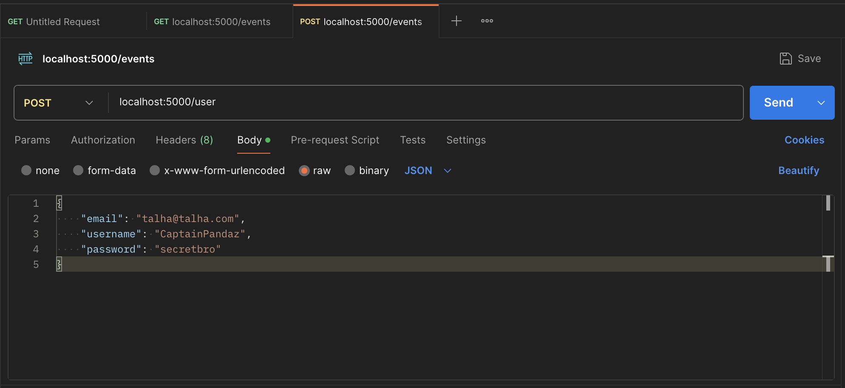Pick the binary body radio option
The height and width of the screenshot is (388, 845).
click(350, 170)
